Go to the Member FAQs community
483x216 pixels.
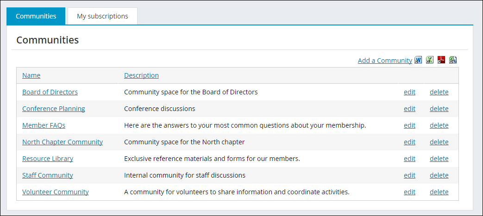click(x=41, y=125)
